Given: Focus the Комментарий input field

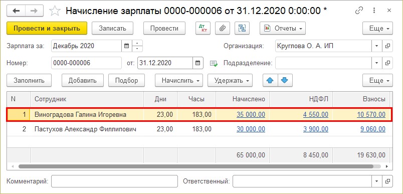Looking at the screenshot, I should click(x=114, y=181).
